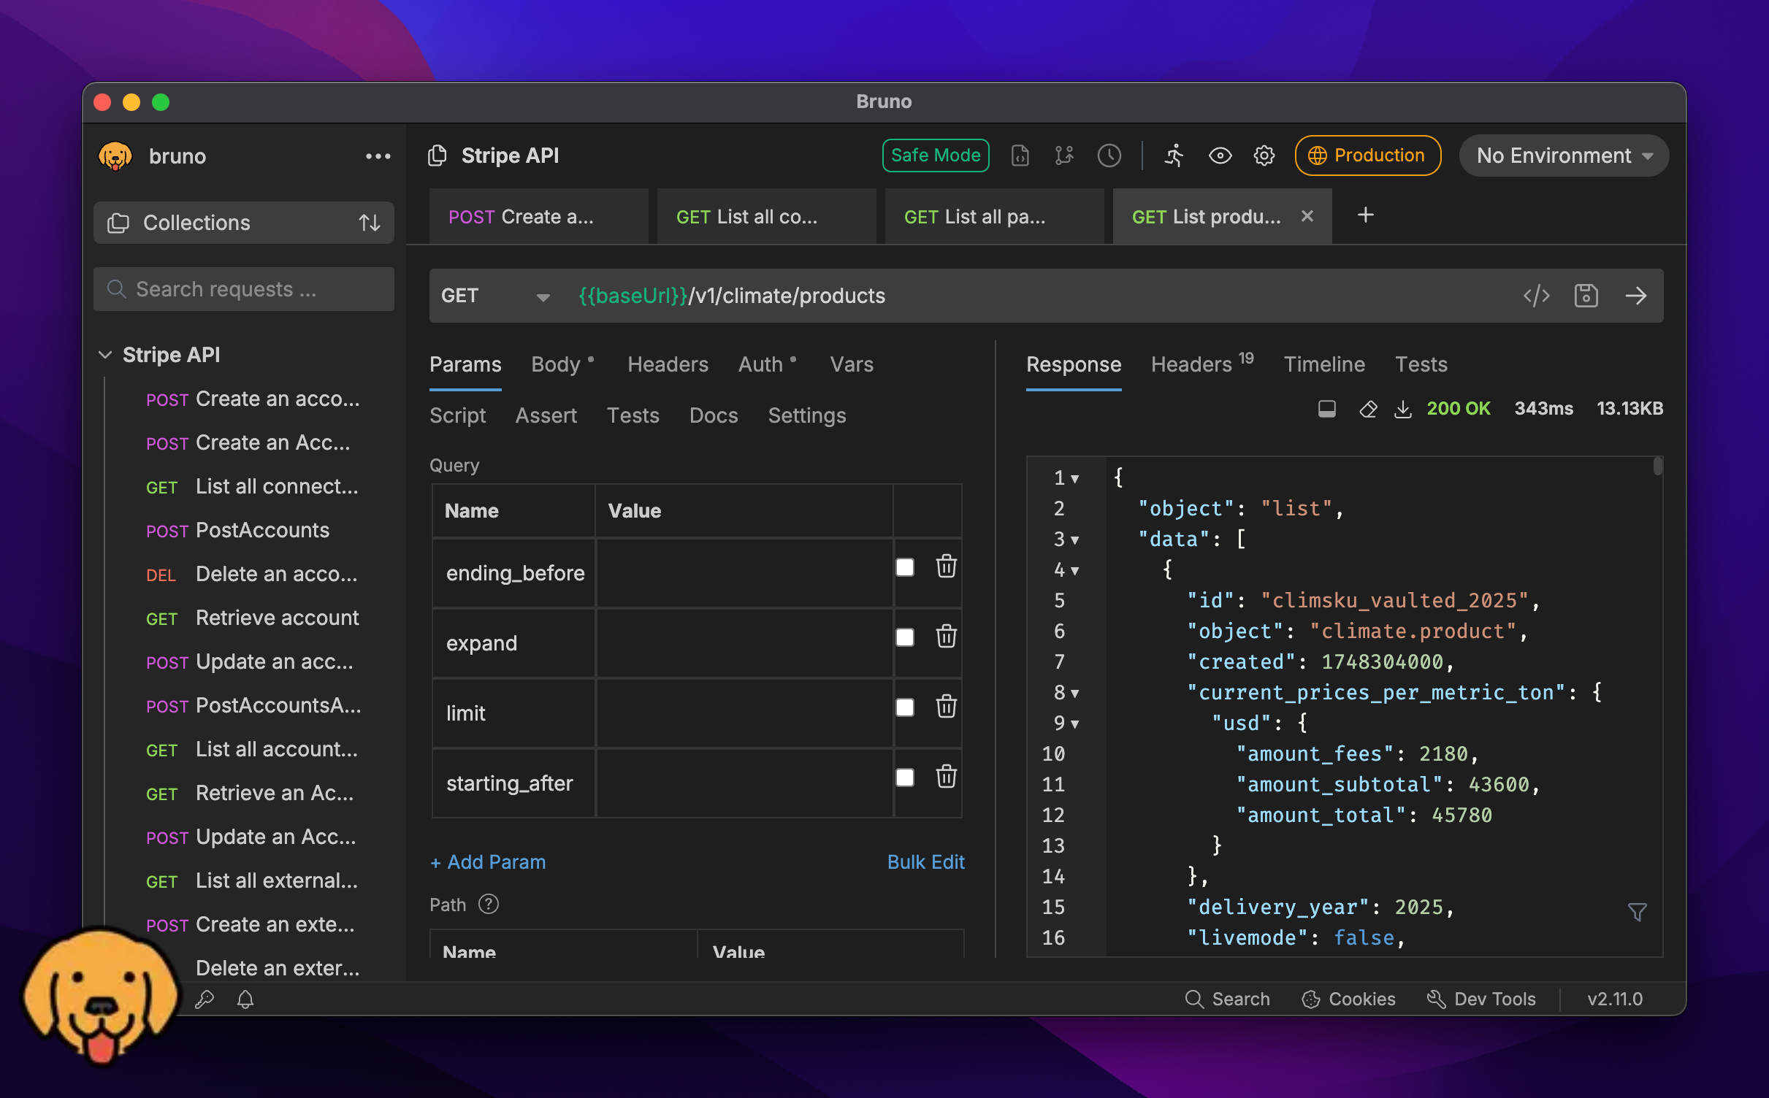Open the No Environment dropdown

click(1564, 156)
